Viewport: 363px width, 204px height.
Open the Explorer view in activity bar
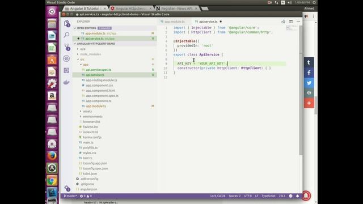click(67, 23)
